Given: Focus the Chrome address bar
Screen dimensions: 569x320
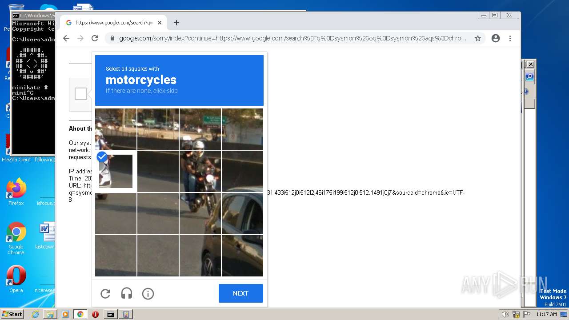Looking at the screenshot, I should pos(293,38).
